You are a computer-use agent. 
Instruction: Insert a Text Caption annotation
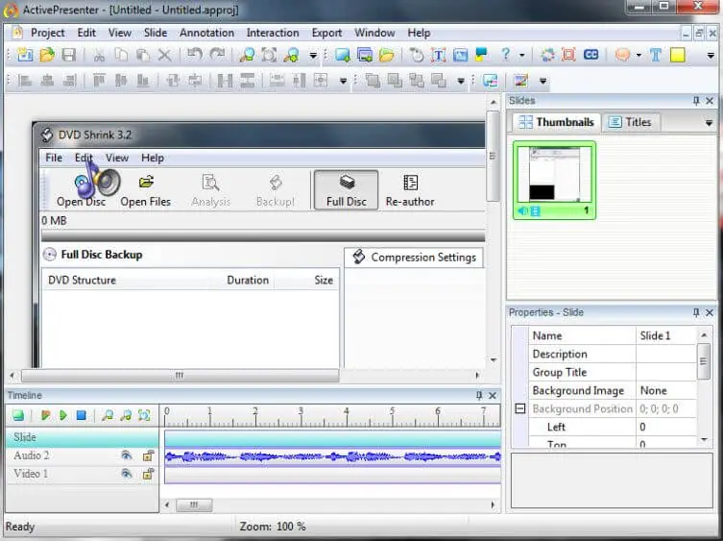click(439, 55)
